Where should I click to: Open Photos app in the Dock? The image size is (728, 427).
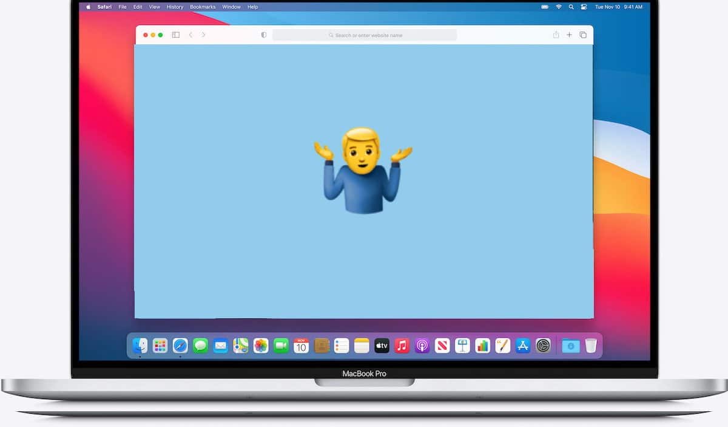(261, 346)
